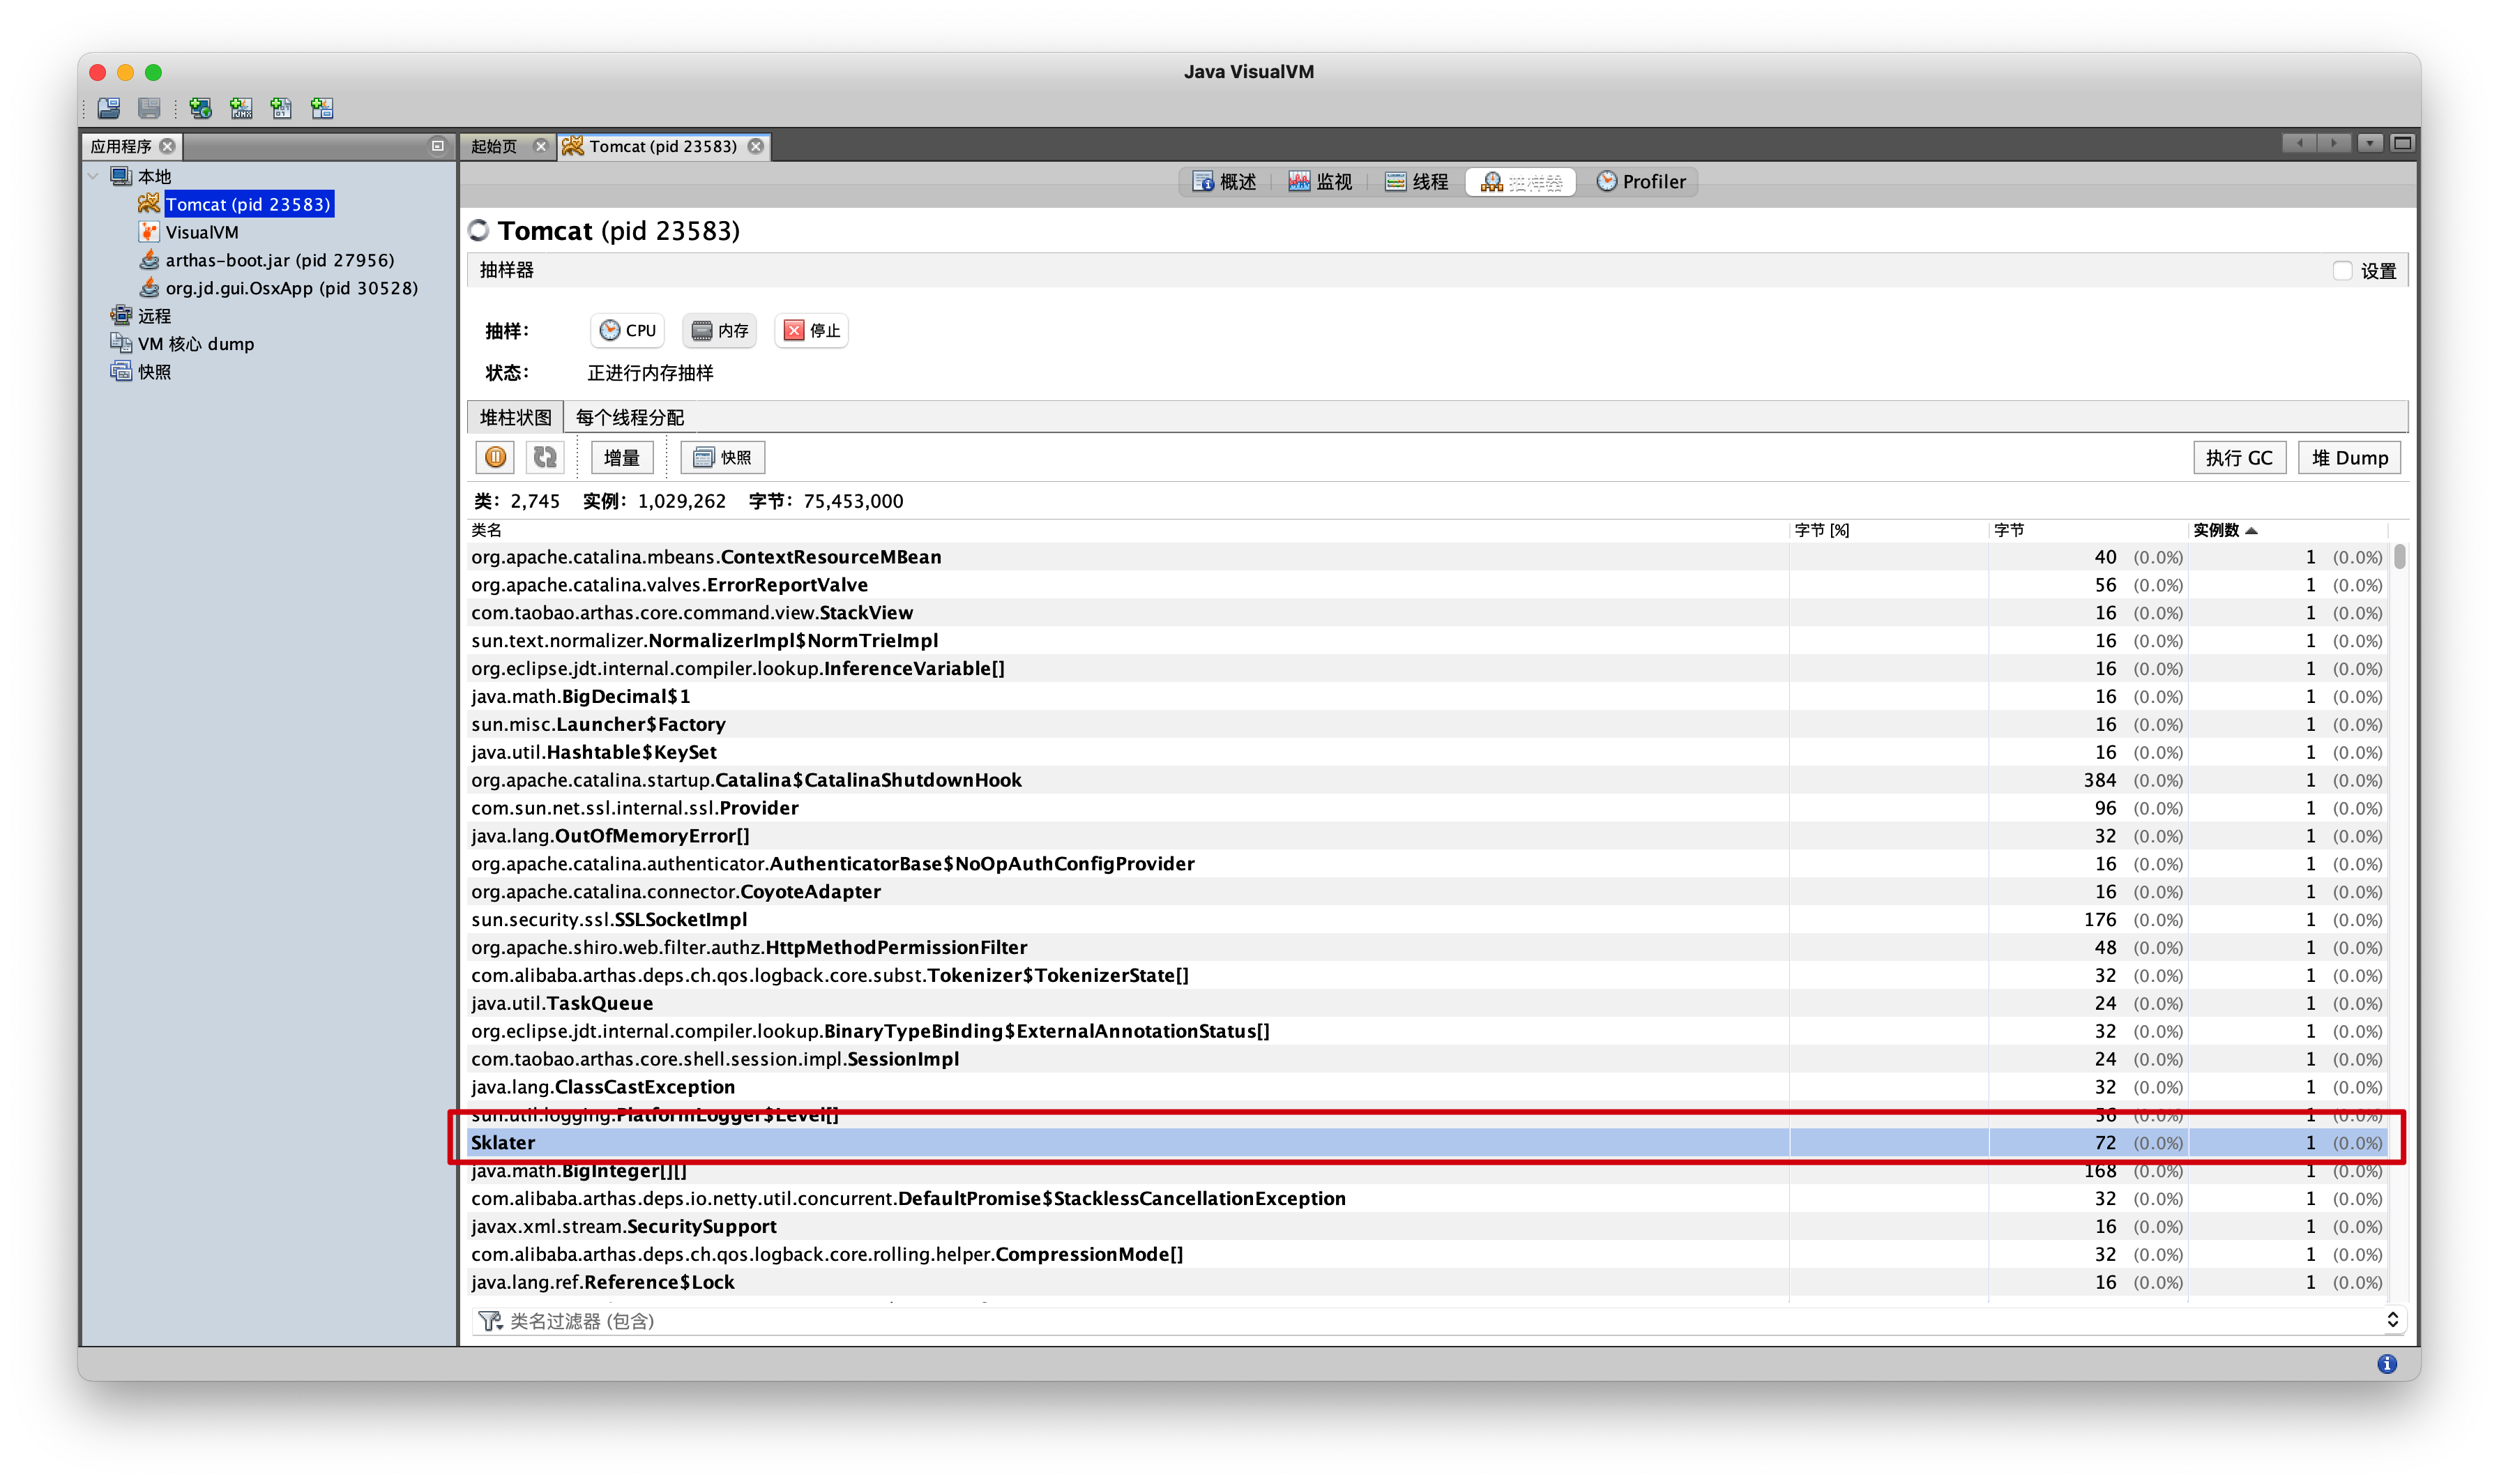This screenshot has width=2499, height=1484.
Task: Click the Load Snapshot toolbar icon
Action: pyautogui.click(x=109, y=108)
